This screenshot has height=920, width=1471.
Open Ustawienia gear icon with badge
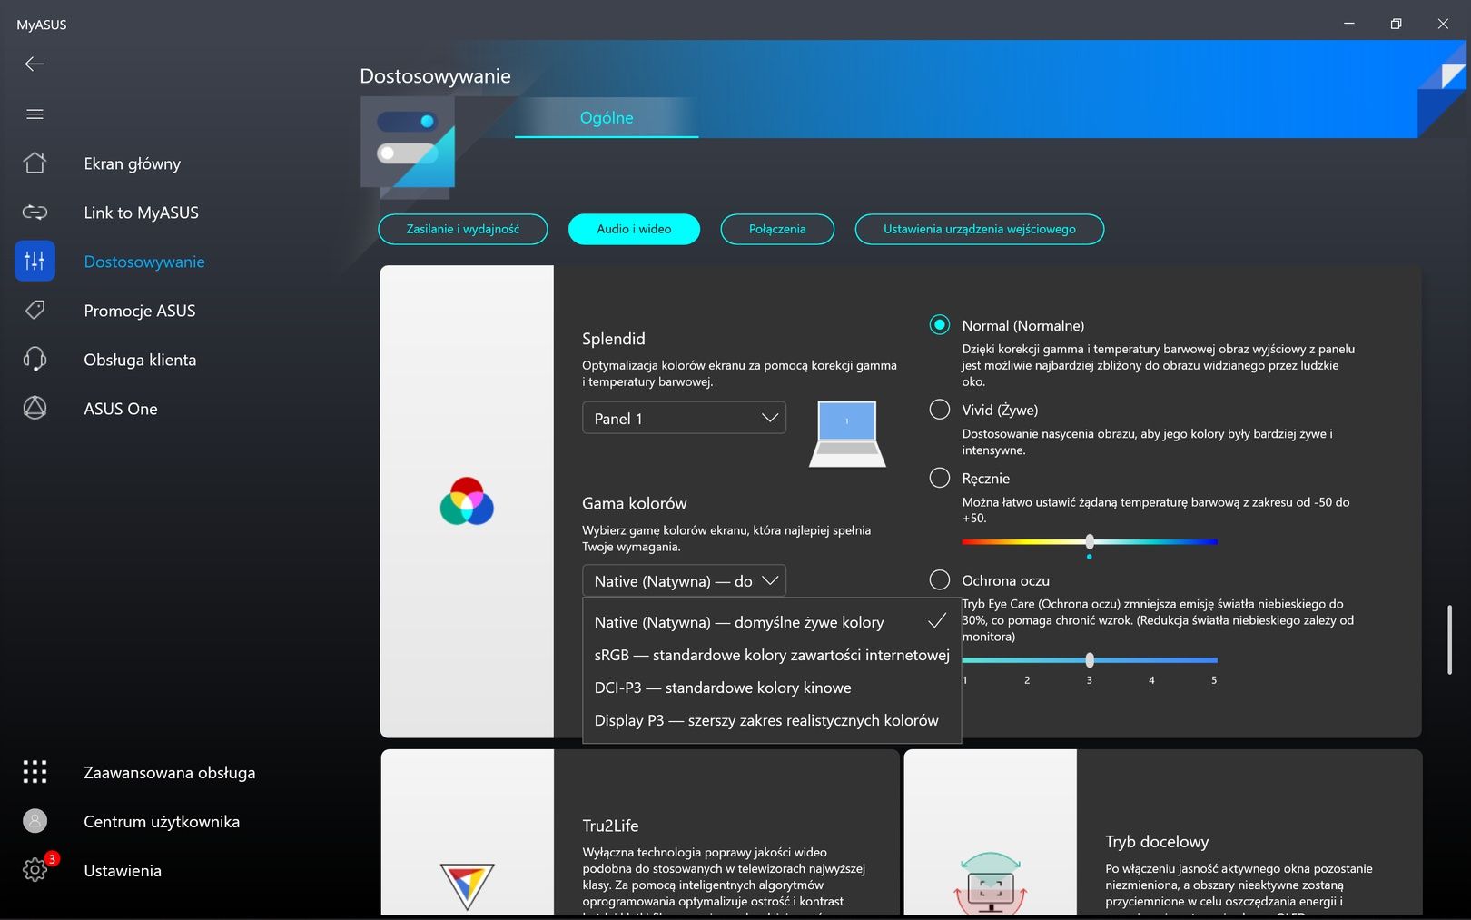(36, 869)
